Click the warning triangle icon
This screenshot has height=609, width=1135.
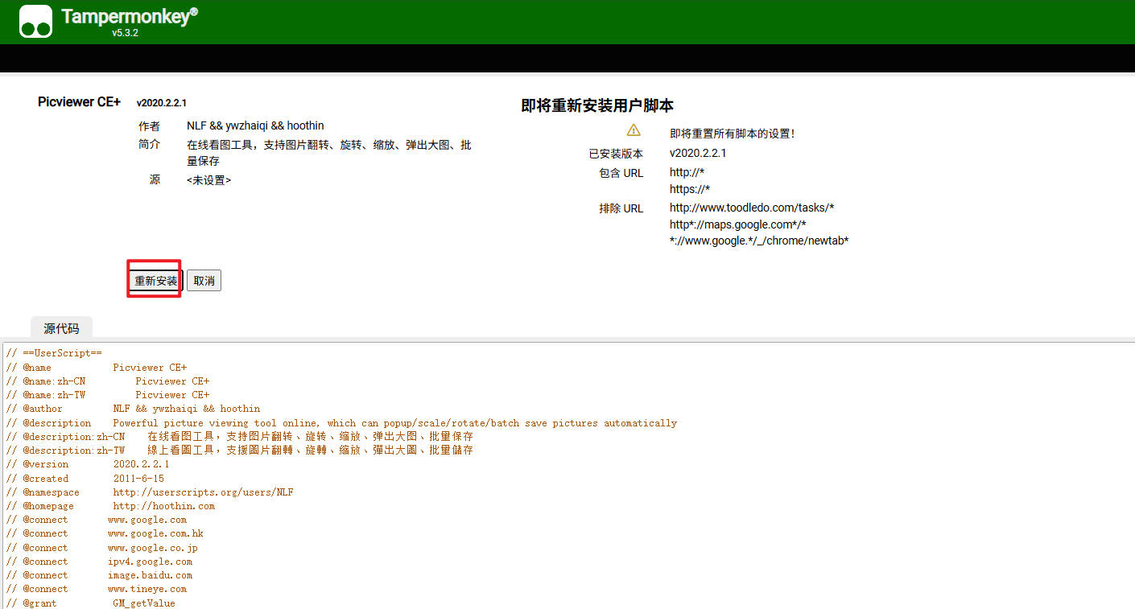[634, 130]
